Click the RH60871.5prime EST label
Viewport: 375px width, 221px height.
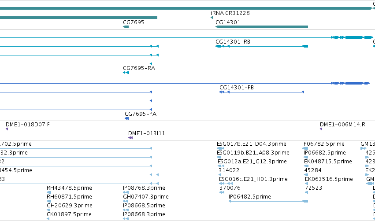coord(69,197)
